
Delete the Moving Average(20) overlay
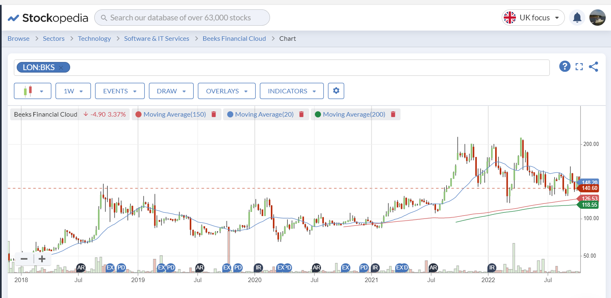[x=301, y=115]
